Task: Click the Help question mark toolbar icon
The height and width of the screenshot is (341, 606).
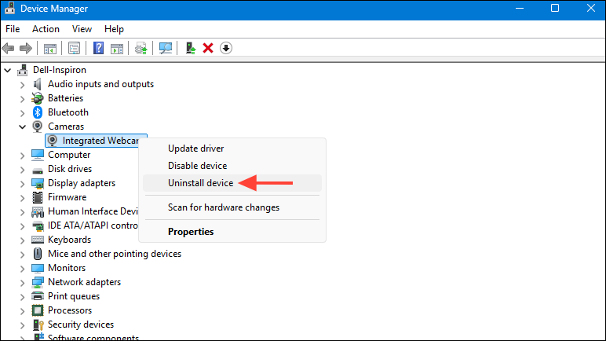Action: pos(98,48)
